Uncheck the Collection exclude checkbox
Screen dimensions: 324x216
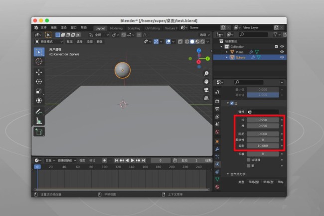point(277,46)
